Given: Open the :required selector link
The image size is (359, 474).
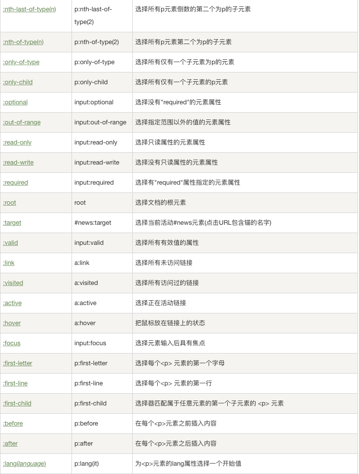Looking at the screenshot, I should tap(16, 183).
